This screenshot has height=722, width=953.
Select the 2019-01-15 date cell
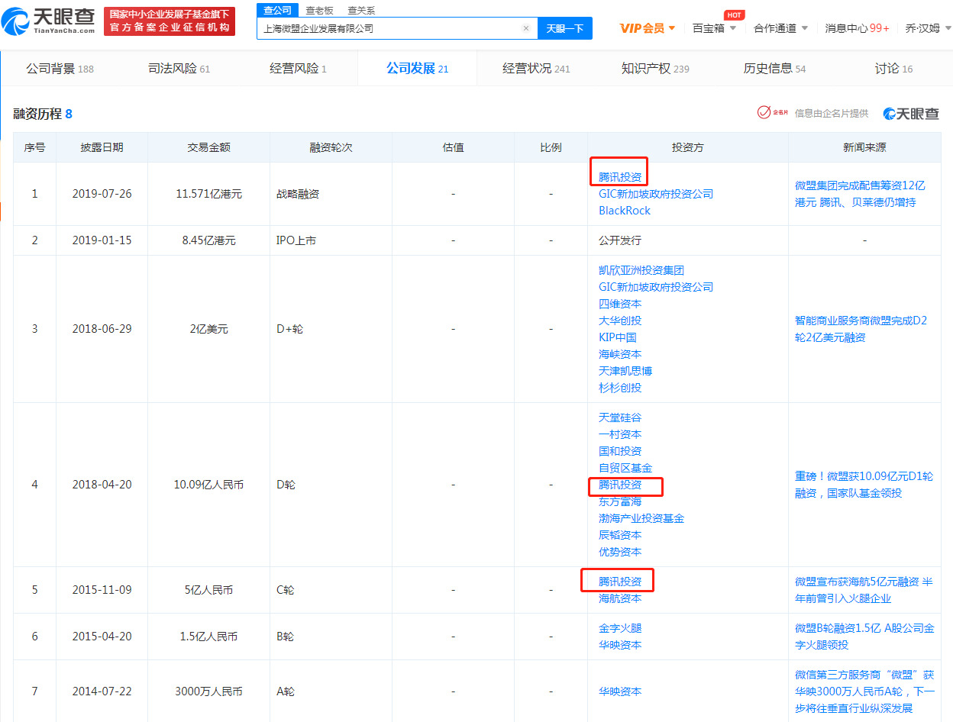click(102, 240)
